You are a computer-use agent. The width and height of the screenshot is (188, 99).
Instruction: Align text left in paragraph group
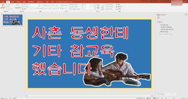tap(54, 8)
